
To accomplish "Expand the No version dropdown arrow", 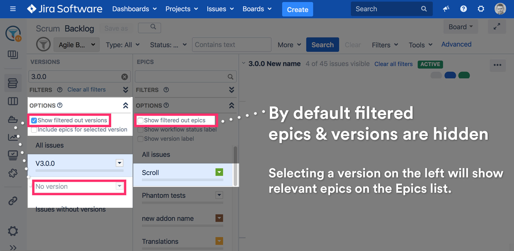I will click(120, 186).
